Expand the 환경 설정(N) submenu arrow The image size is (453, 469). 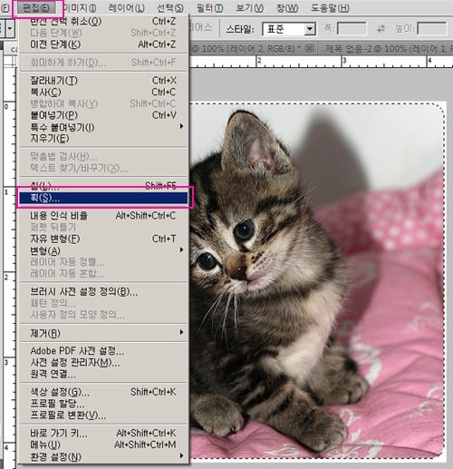(181, 455)
